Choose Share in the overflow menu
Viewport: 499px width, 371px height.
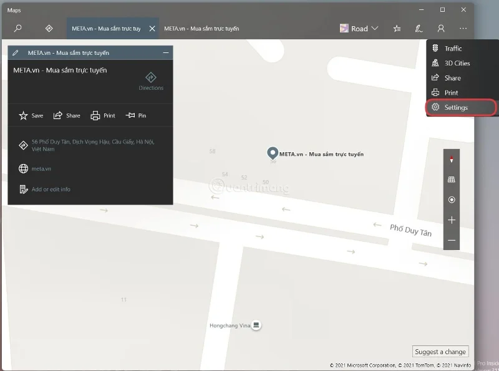(x=461, y=78)
